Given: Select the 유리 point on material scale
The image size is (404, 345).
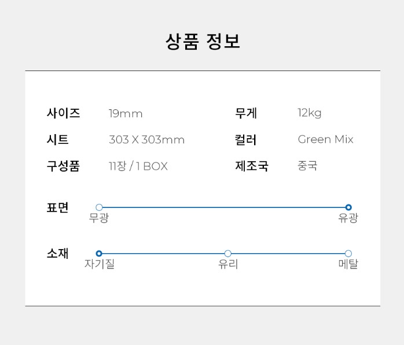Looking at the screenshot, I should 228,254.
